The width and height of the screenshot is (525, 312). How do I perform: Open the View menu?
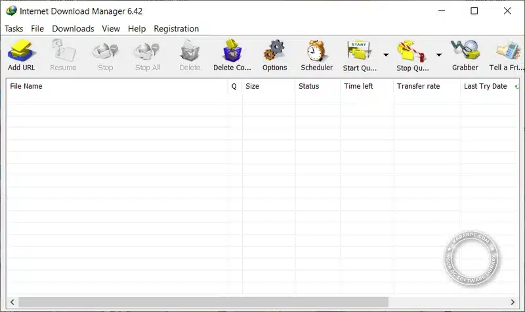click(111, 29)
